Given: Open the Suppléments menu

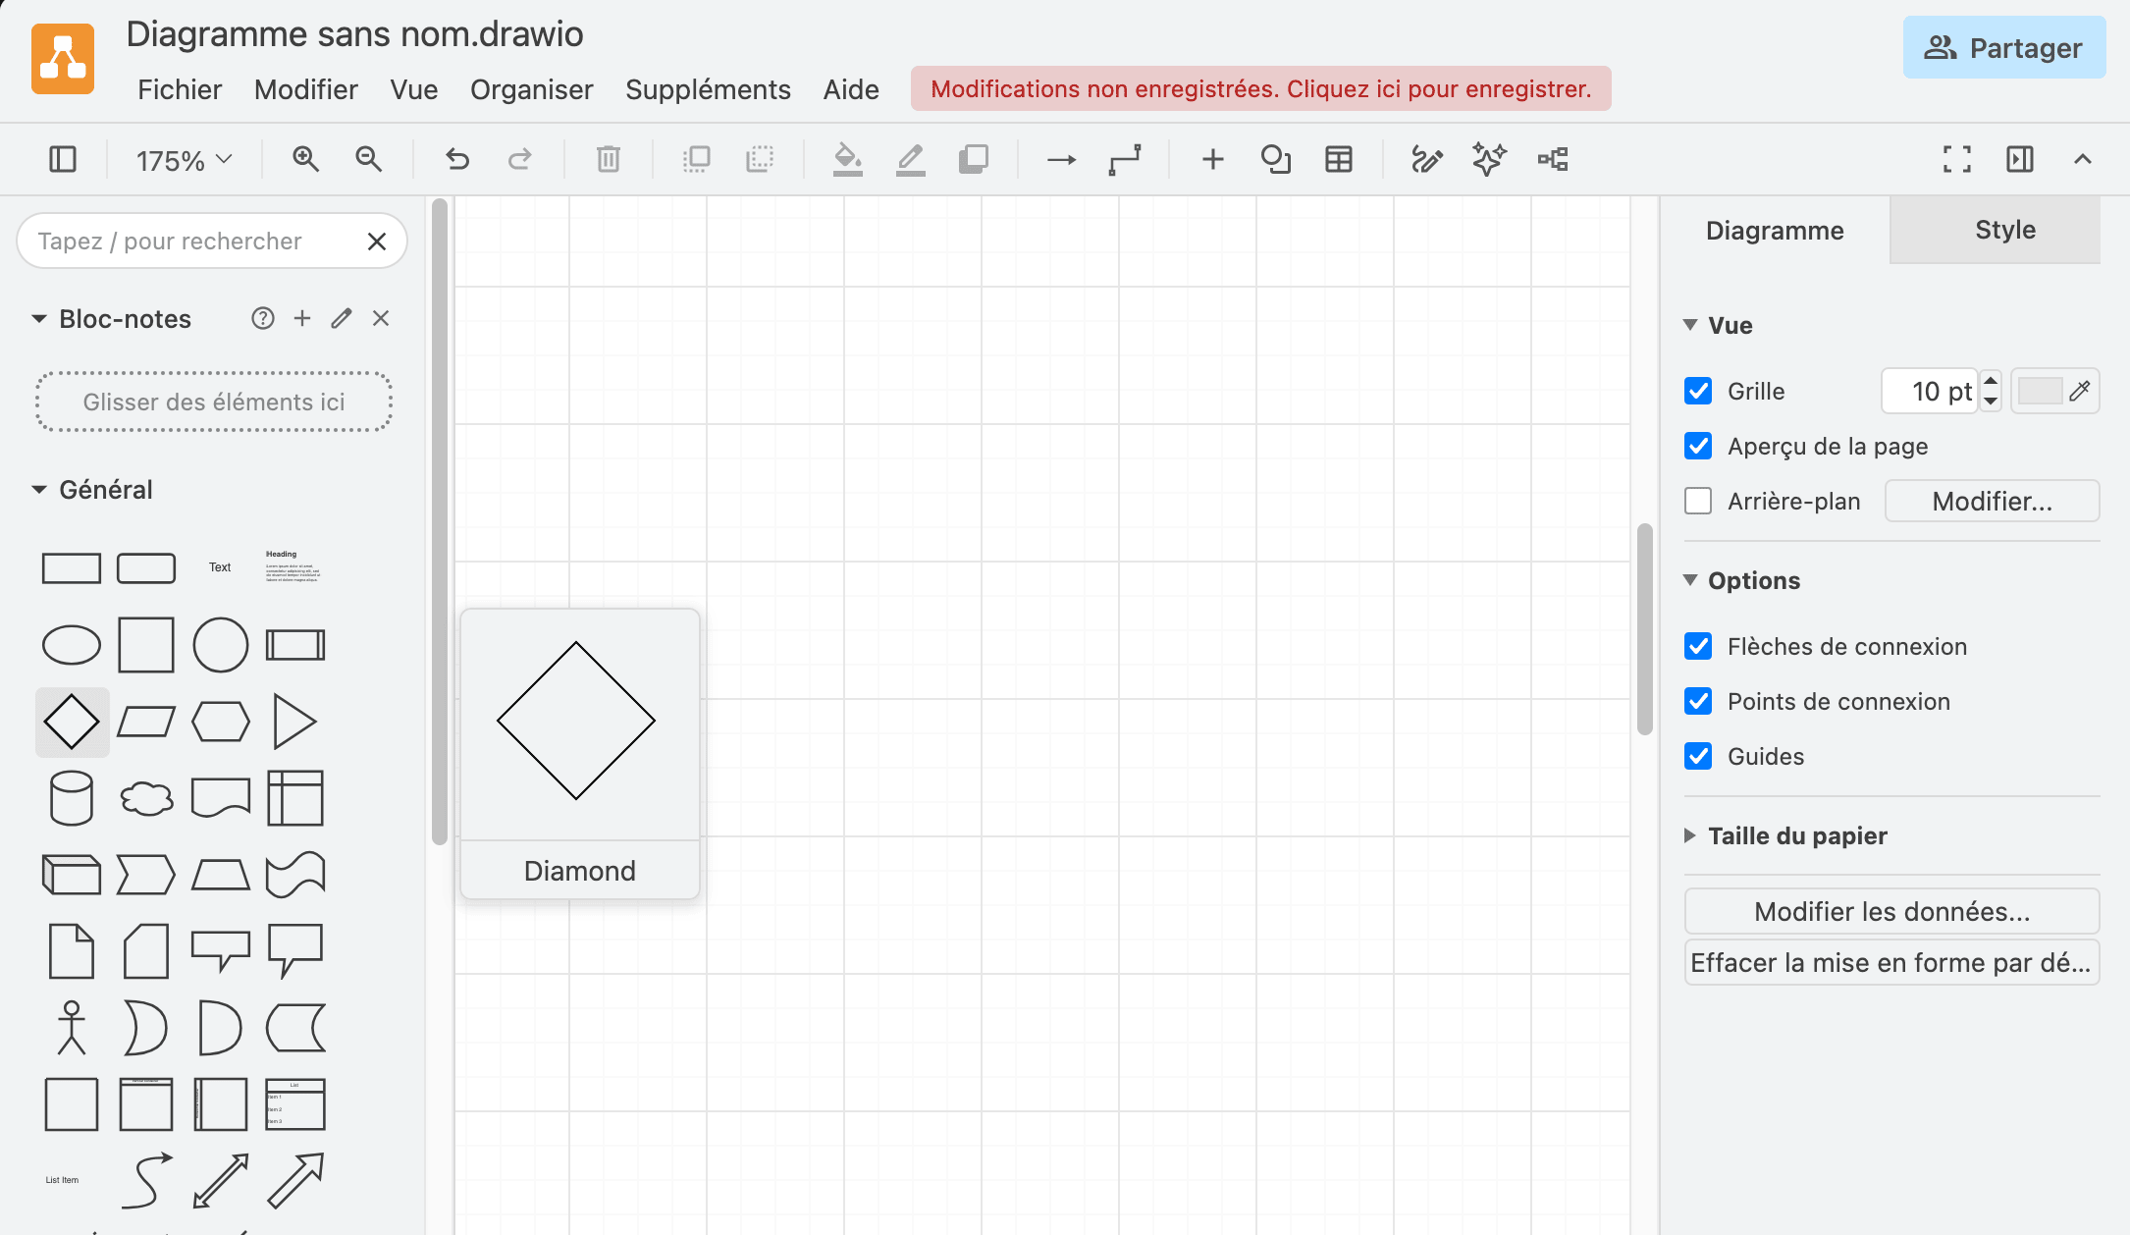Looking at the screenshot, I should click(708, 89).
